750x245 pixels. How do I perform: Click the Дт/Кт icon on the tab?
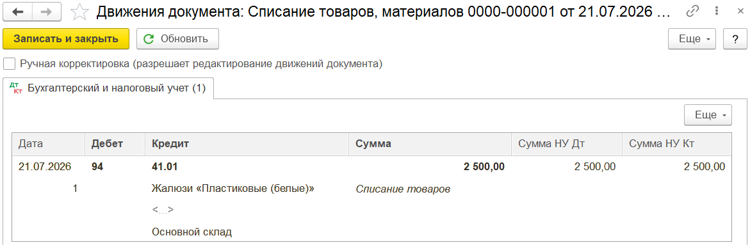tap(16, 88)
